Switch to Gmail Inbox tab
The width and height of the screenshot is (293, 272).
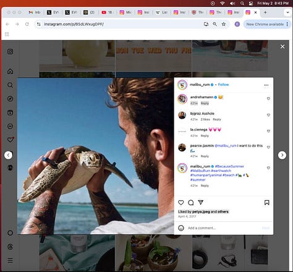pos(35,12)
